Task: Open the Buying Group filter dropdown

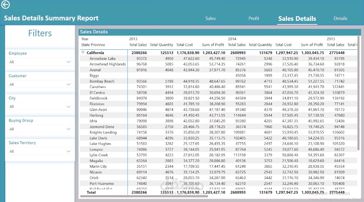Action: pyautogui.click(x=40, y=129)
